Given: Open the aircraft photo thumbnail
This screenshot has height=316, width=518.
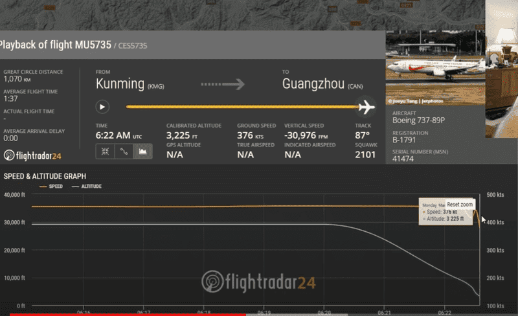Looking at the screenshot, I should point(435,68).
